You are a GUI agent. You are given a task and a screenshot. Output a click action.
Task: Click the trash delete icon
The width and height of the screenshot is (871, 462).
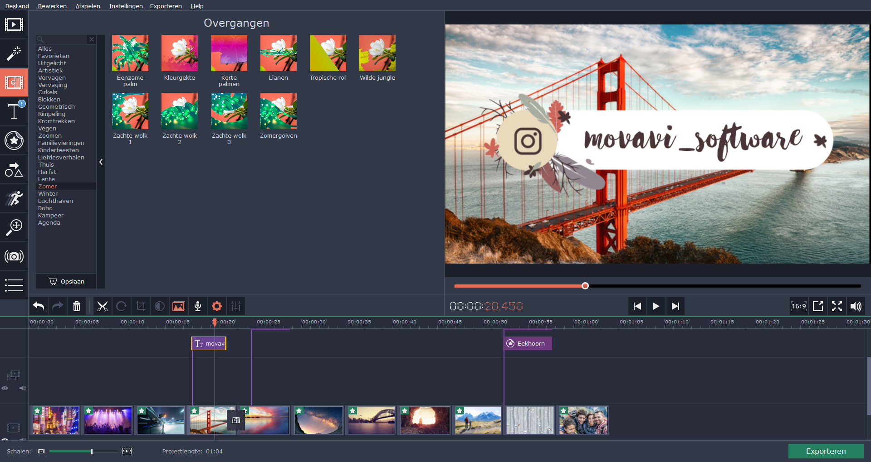[77, 307]
